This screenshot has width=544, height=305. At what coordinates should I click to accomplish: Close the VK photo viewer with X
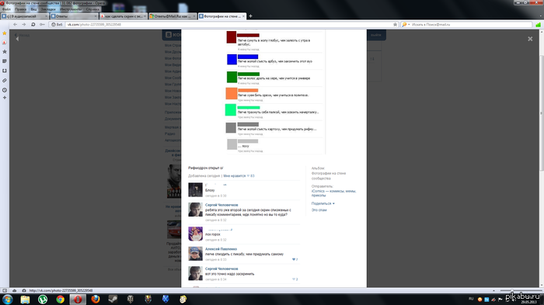530,39
